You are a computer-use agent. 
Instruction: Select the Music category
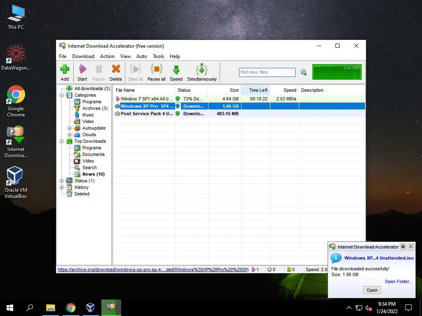coord(88,115)
